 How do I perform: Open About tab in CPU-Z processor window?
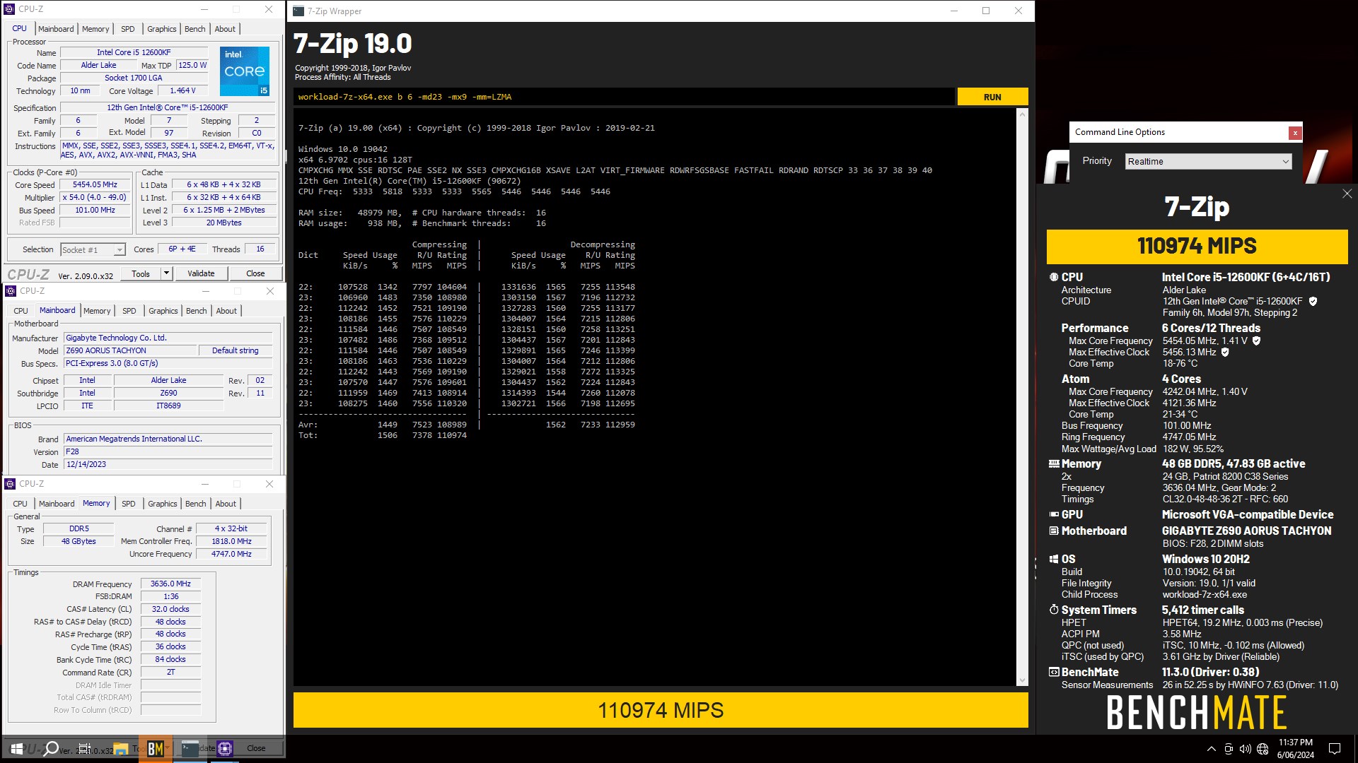225,29
